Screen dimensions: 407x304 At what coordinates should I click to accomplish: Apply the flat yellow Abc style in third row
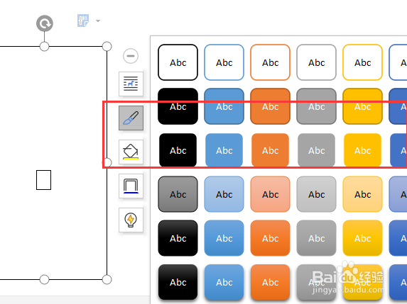[362, 150]
